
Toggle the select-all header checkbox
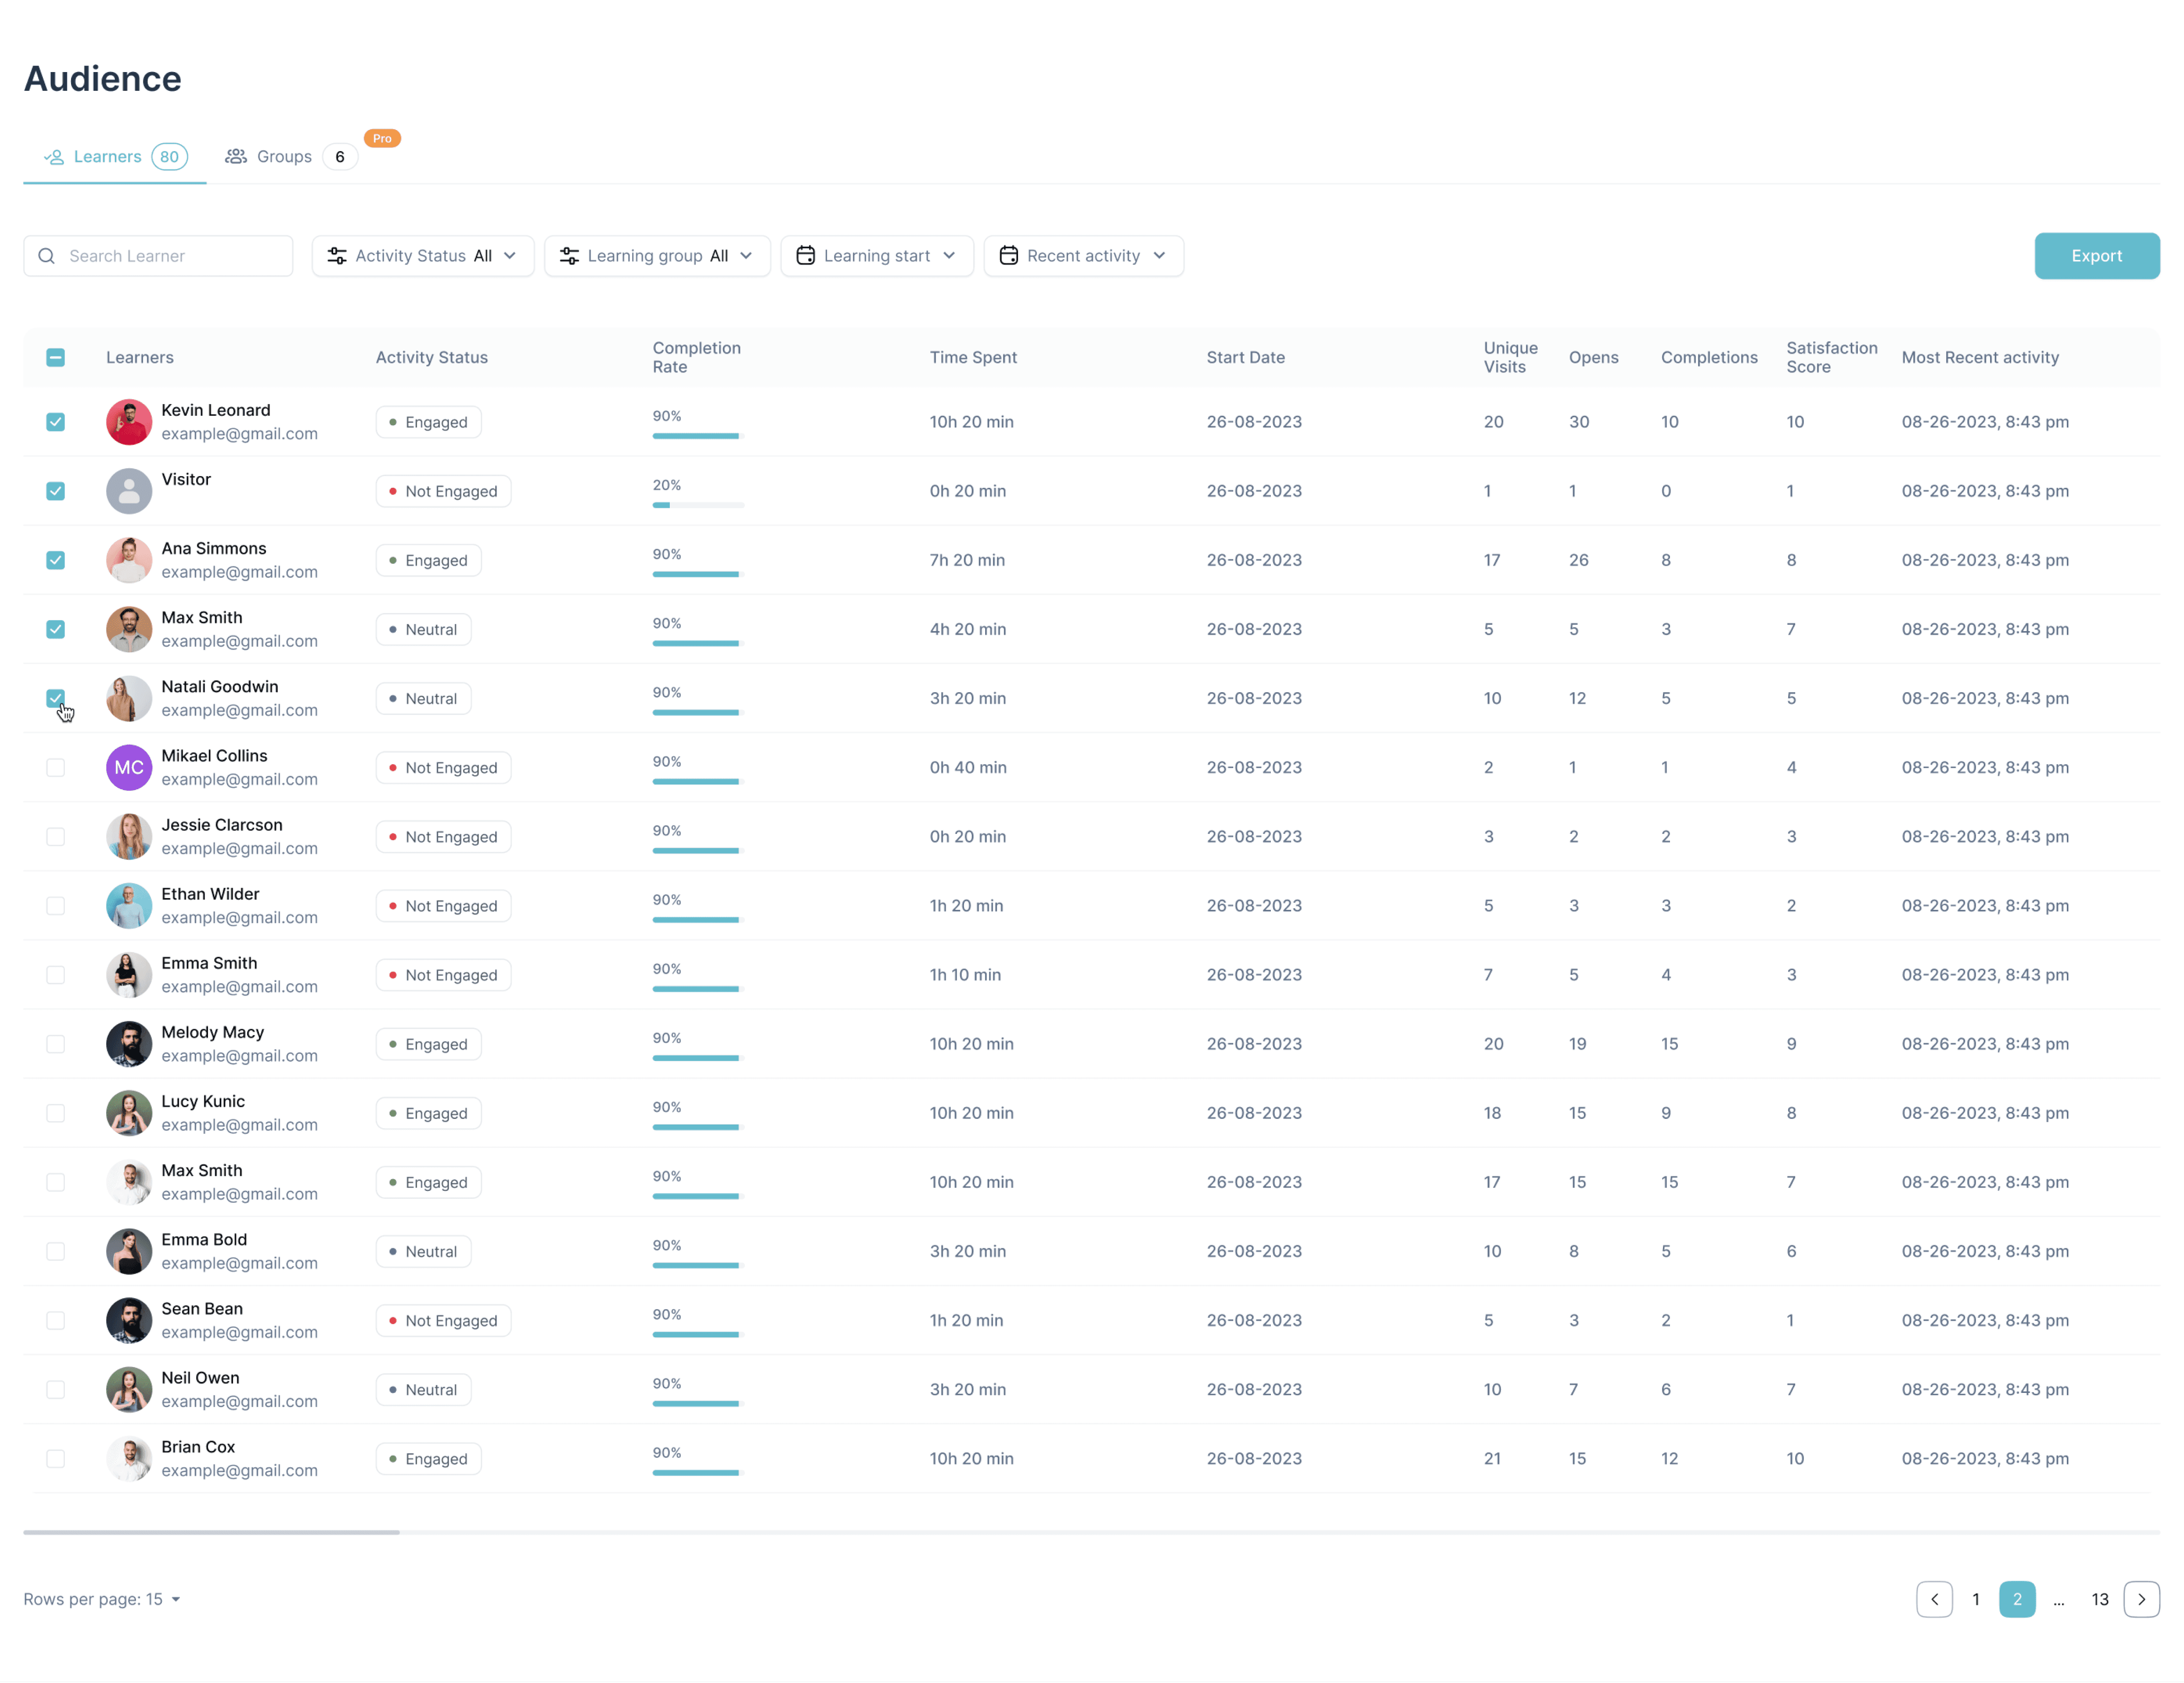[x=56, y=357]
